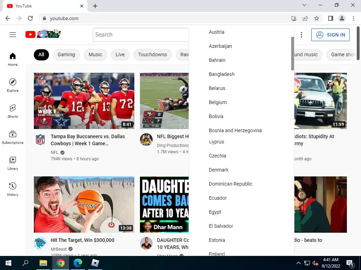Show hidden system tray icons
Viewport: 361px width, 270px height.
(298, 263)
